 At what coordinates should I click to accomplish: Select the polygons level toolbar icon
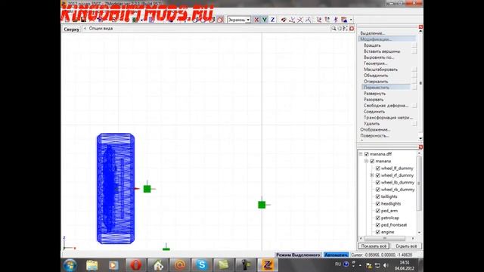(308, 20)
